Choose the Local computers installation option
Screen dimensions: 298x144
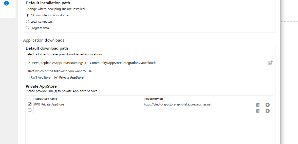[x=27, y=21]
